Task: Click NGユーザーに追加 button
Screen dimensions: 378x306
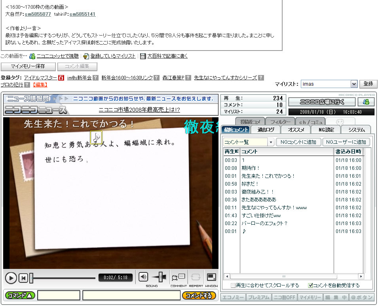Action: [x=346, y=142]
